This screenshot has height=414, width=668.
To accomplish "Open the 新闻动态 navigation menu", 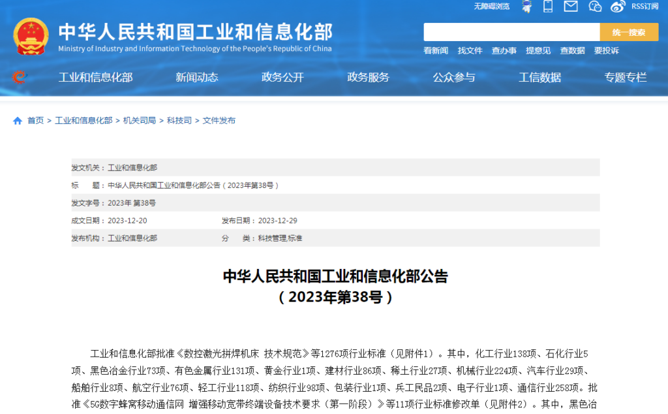I will tap(197, 77).
